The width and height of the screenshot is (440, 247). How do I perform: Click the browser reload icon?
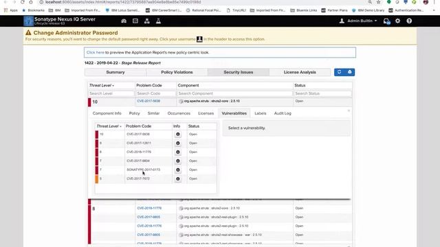22,2
